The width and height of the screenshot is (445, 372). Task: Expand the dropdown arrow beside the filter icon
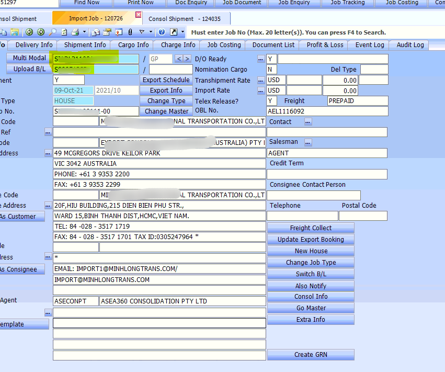pyautogui.click(x=151, y=32)
